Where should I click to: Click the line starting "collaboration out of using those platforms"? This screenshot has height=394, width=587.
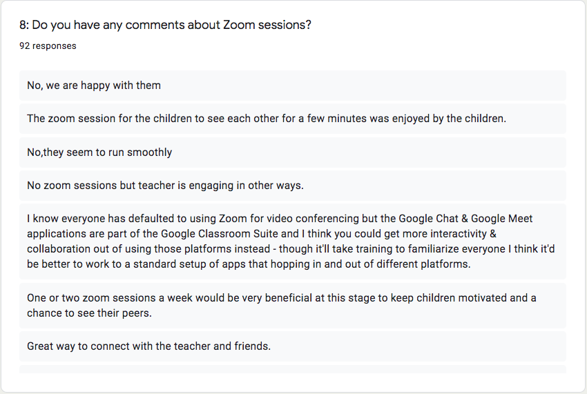291,249
